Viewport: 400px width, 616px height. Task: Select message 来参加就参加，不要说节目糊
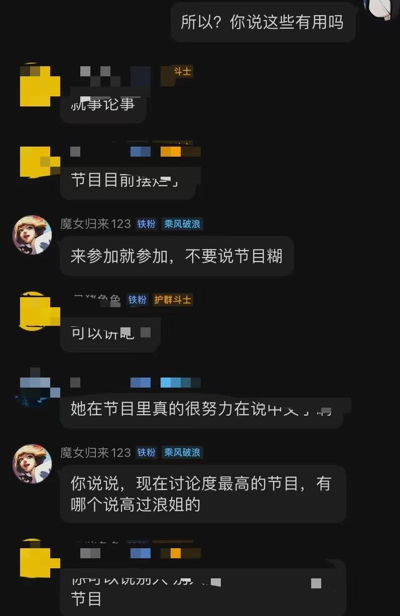point(177,256)
